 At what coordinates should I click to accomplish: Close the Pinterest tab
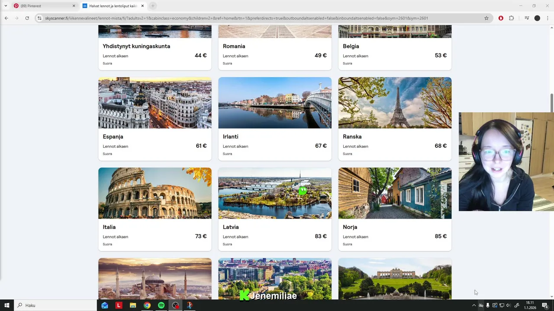tap(74, 6)
